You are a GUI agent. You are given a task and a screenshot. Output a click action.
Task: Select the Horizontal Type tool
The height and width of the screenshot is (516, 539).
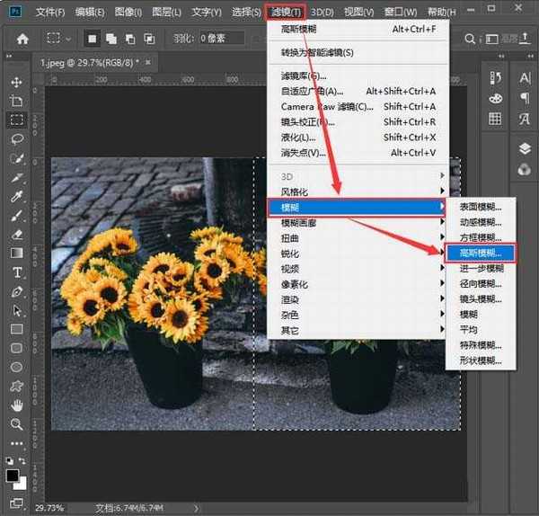pos(16,272)
